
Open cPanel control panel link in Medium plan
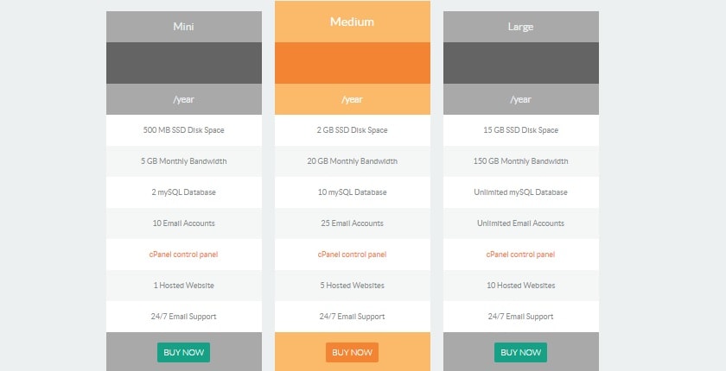pos(352,255)
